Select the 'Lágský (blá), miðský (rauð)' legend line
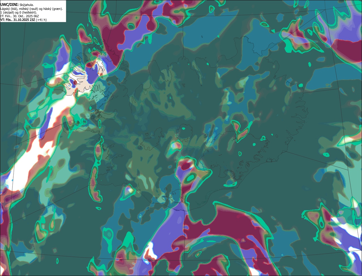362x276 pixels. click(31, 9)
